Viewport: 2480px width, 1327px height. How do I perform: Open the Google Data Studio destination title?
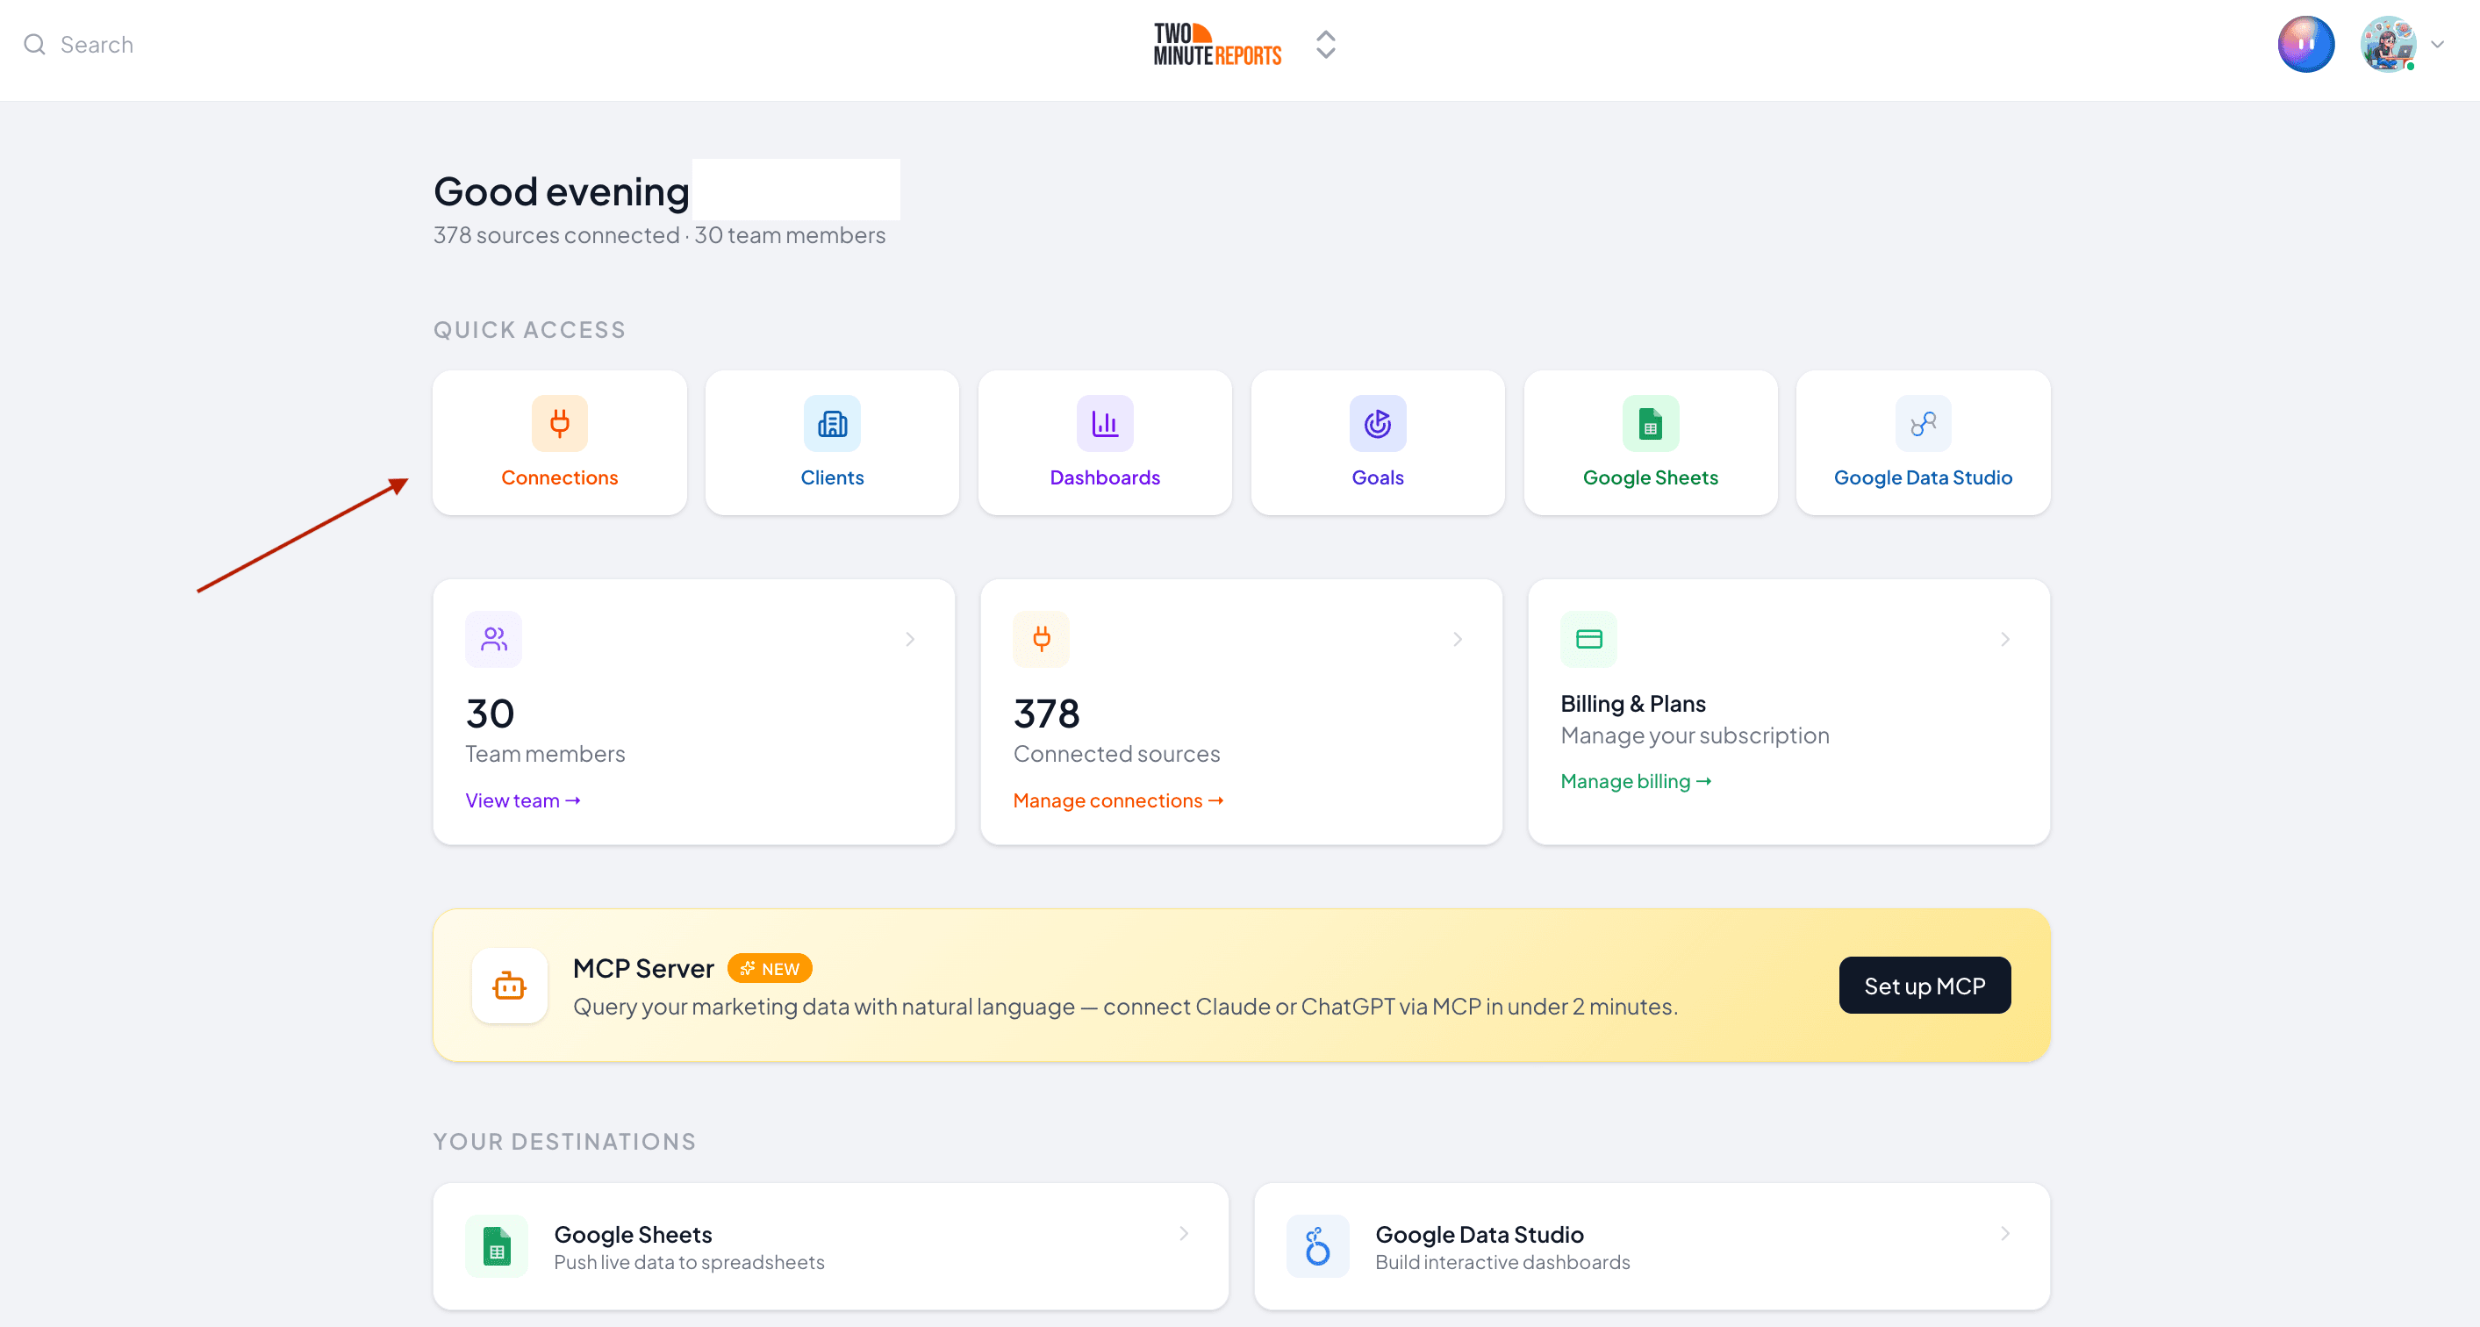pyautogui.click(x=1480, y=1235)
